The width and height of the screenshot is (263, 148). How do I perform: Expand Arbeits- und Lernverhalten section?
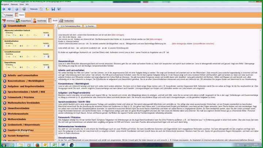click(x=5, y=76)
